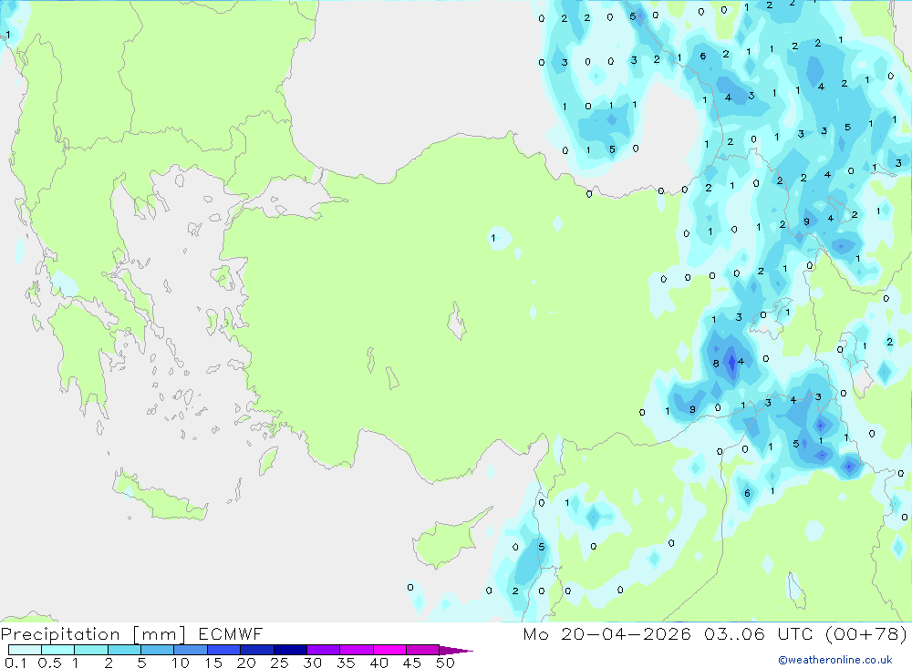
Task: Click the 1–2 mm legend color swatch
Action: point(91,650)
